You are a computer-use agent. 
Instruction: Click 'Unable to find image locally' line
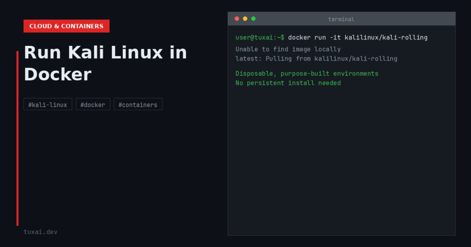point(288,49)
